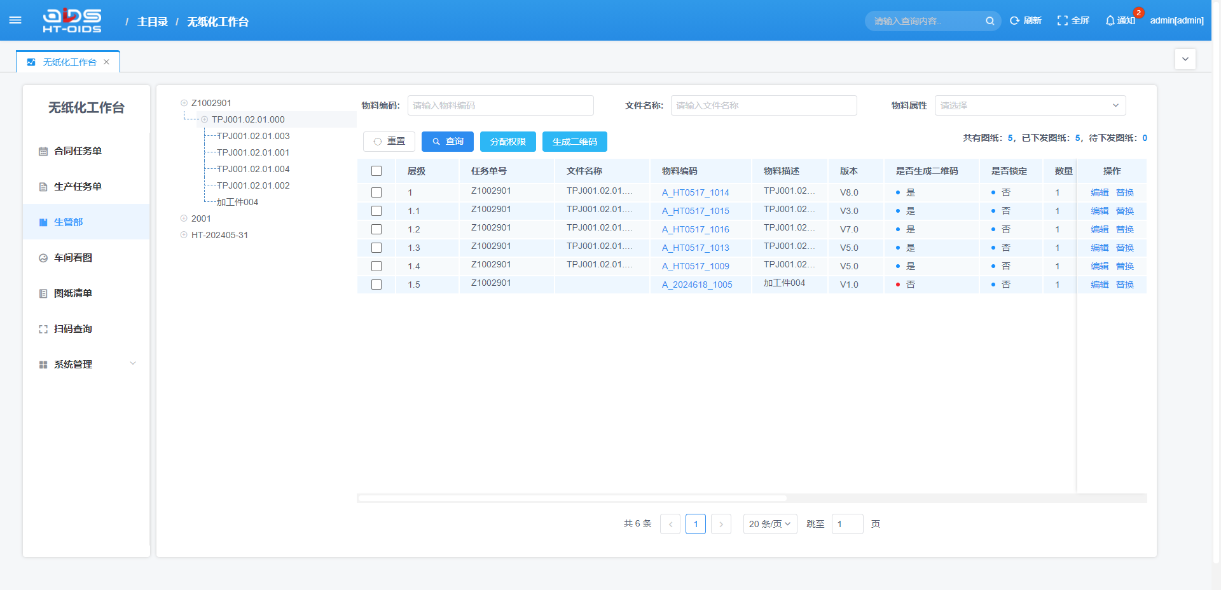Open notifications via the bell icon
Viewport: 1221px width, 590px height.
click(1110, 21)
